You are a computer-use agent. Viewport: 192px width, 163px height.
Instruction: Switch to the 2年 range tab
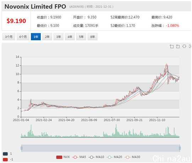point(47,37)
